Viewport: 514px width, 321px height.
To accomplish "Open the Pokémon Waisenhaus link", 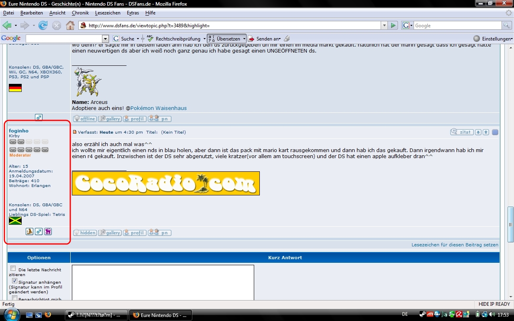I will click(158, 108).
